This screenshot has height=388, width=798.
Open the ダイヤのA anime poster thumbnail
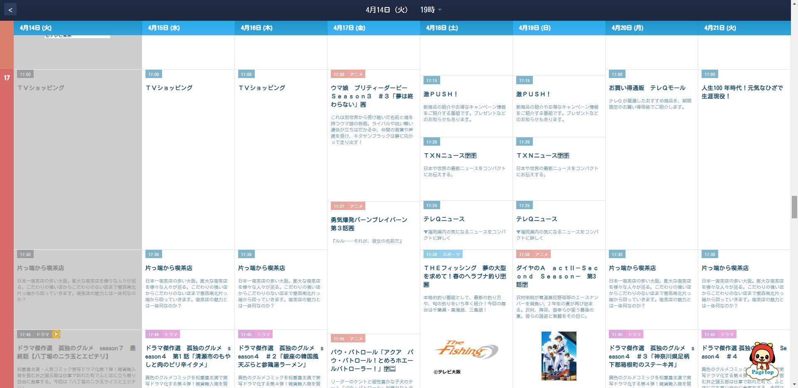(x=559, y=356)
